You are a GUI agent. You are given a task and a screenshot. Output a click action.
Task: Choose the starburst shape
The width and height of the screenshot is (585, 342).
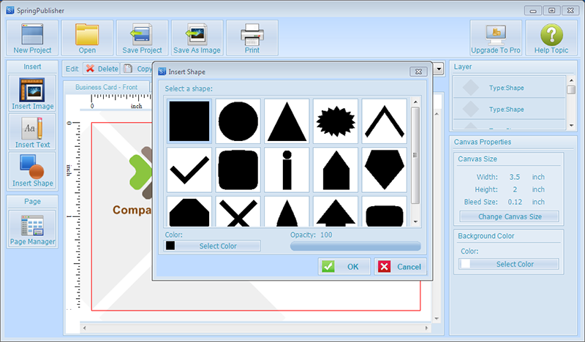click(336, 121)
